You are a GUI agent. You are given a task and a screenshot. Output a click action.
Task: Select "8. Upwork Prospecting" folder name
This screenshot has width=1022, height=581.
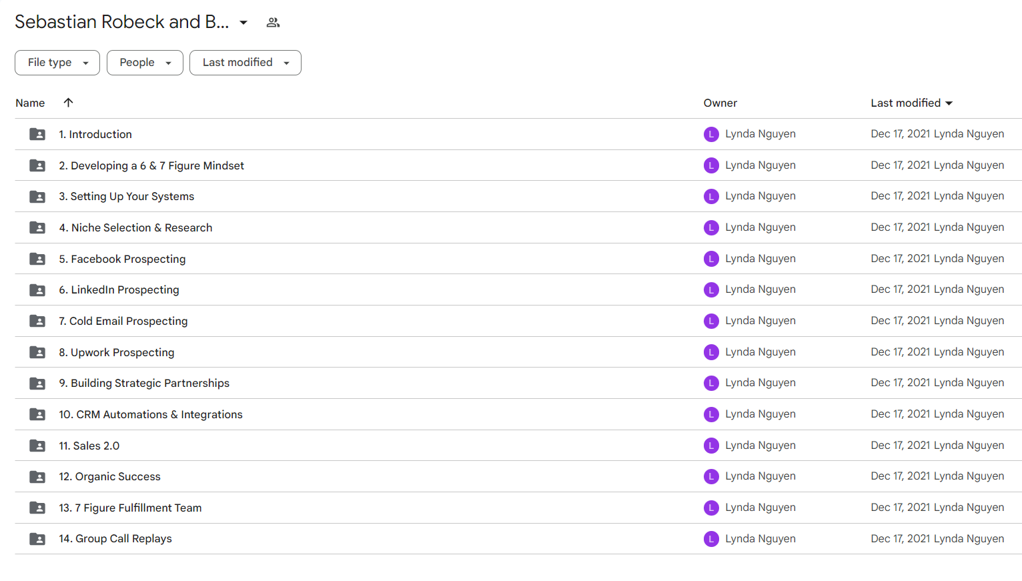[x=117, y=352]
